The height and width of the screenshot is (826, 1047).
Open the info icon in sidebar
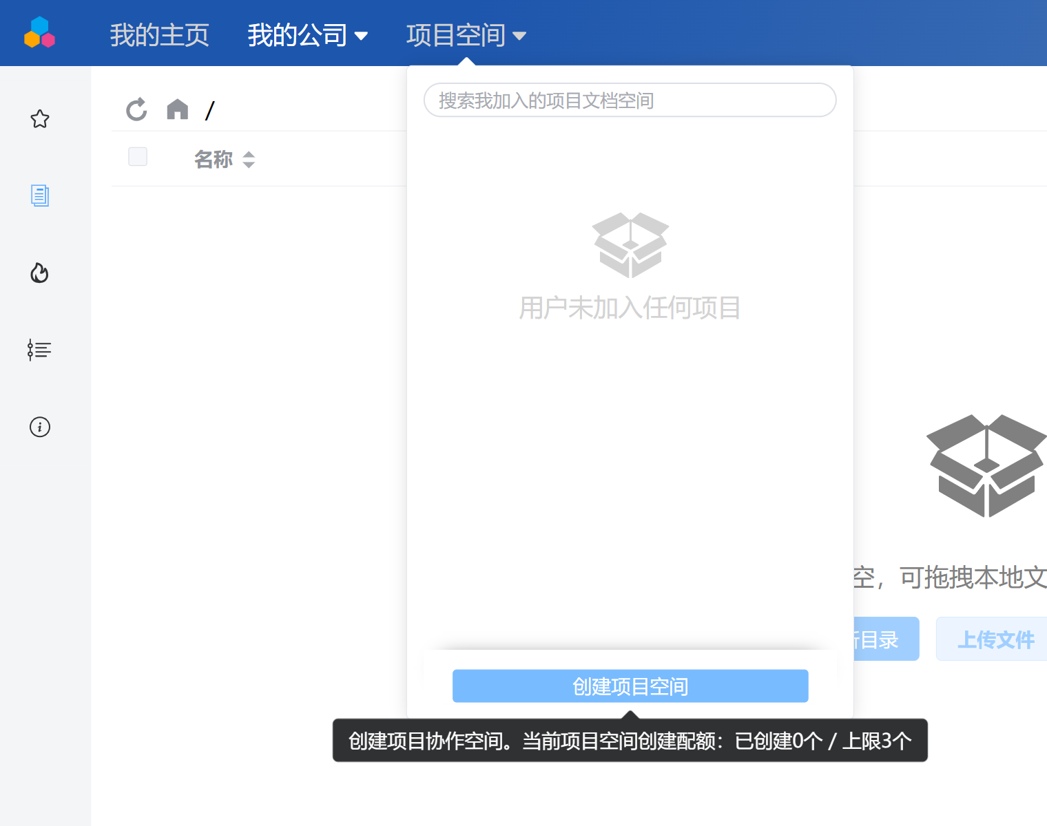point(40,427)
